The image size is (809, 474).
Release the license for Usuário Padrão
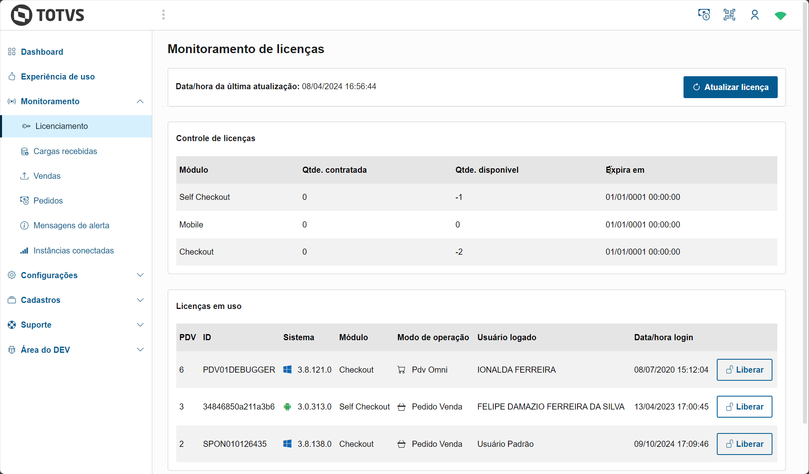744,444
